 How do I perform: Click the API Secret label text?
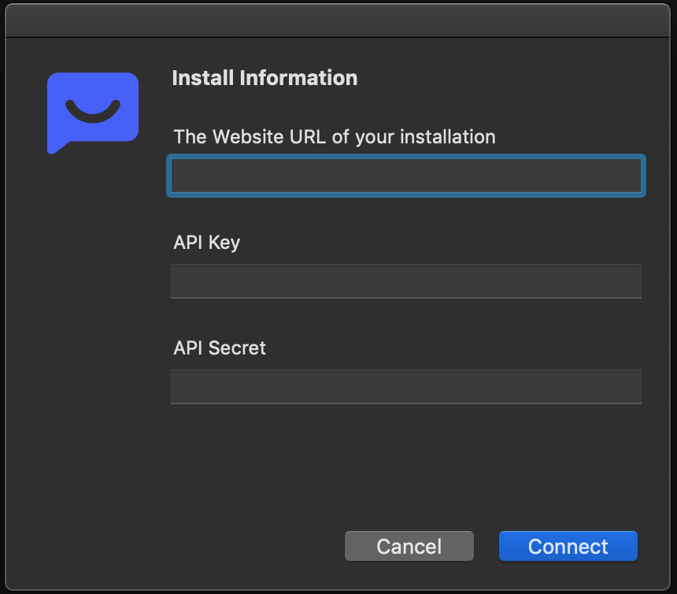pos(220,348)
